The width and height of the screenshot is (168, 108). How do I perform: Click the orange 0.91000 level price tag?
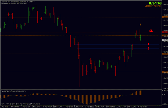(165, 54)
